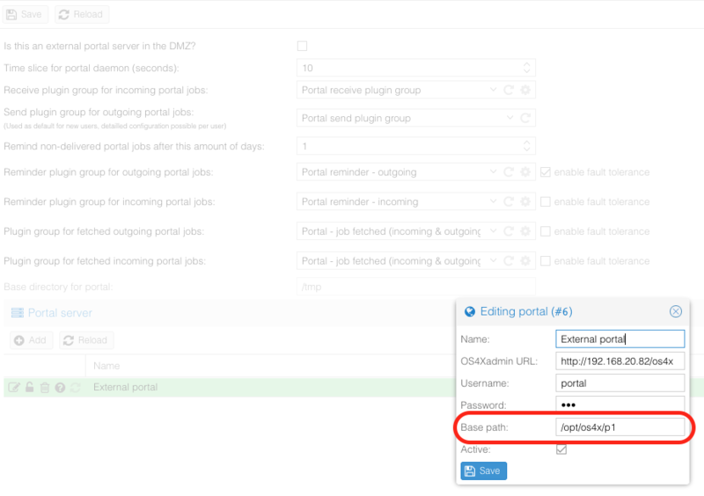This screenshot has width=704, height=496.
Task: Click into the Base path input field
Action: (x=620, y=427)
